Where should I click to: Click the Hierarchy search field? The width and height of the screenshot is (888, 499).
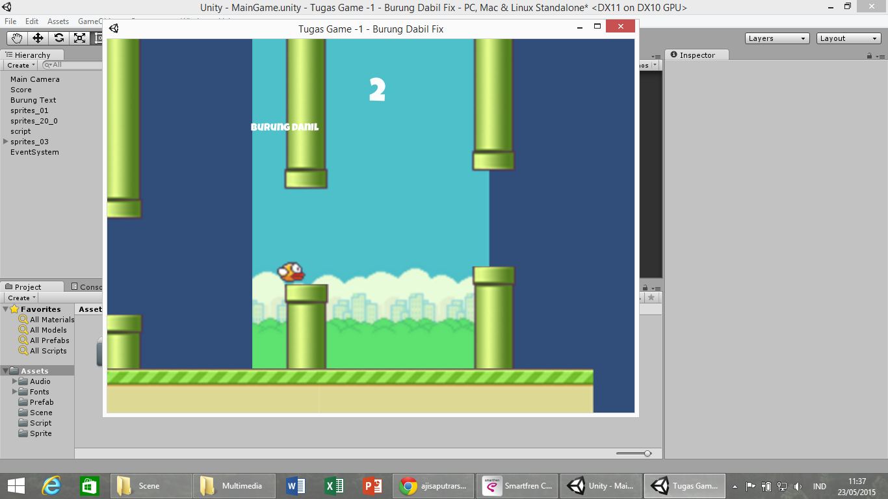[72, 65]
